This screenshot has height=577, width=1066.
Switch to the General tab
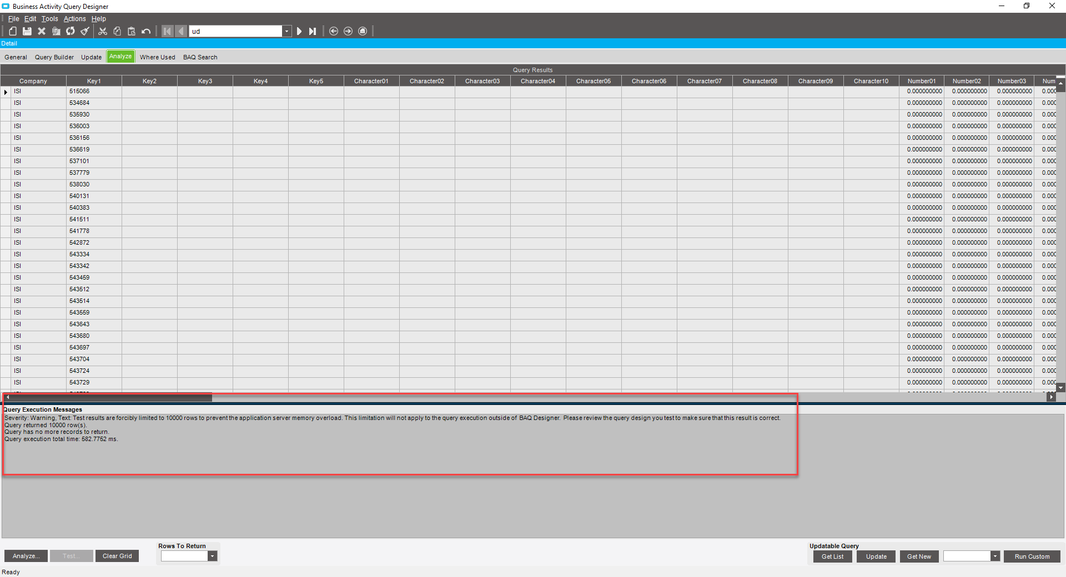[16, 57]
